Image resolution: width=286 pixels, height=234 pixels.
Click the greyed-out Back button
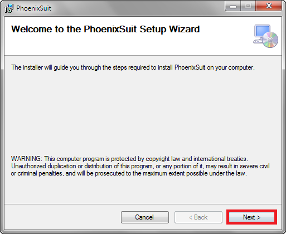[x=198, y=217]
